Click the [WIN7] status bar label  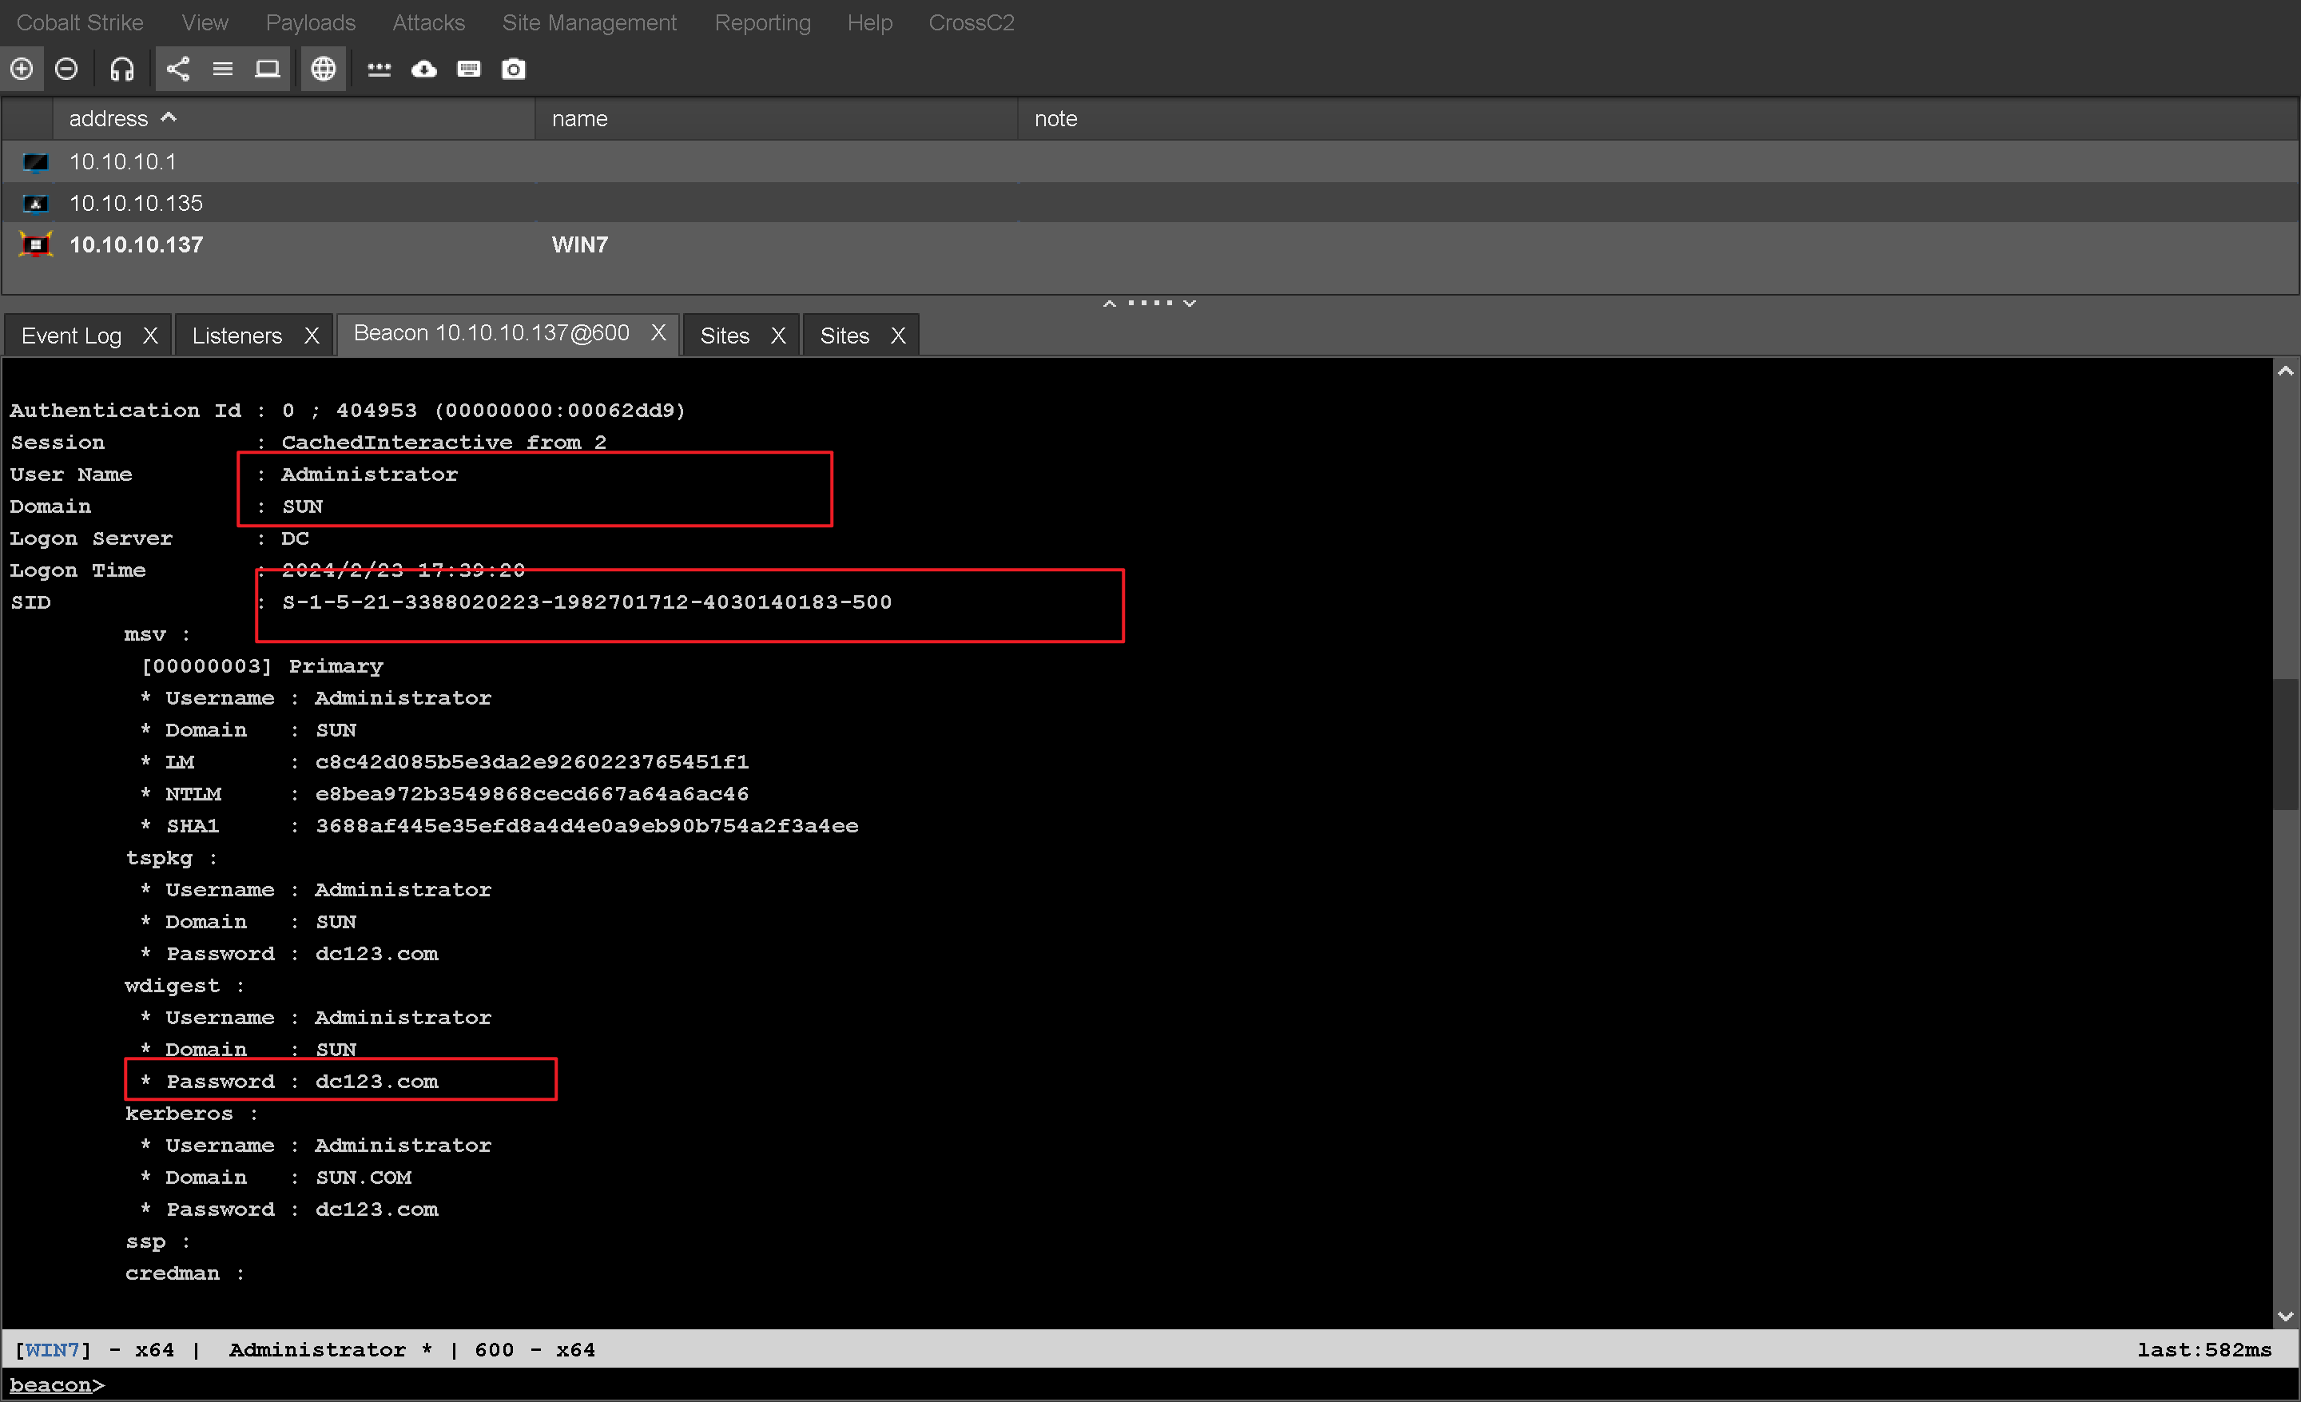coord(52,1351)
